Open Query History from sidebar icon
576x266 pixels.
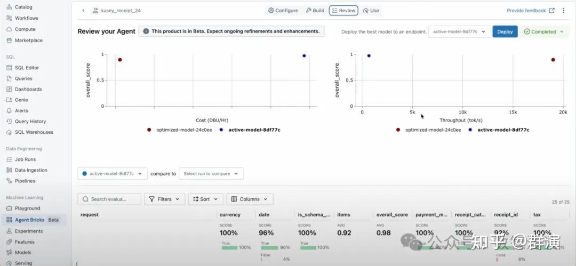pos(9,122)
